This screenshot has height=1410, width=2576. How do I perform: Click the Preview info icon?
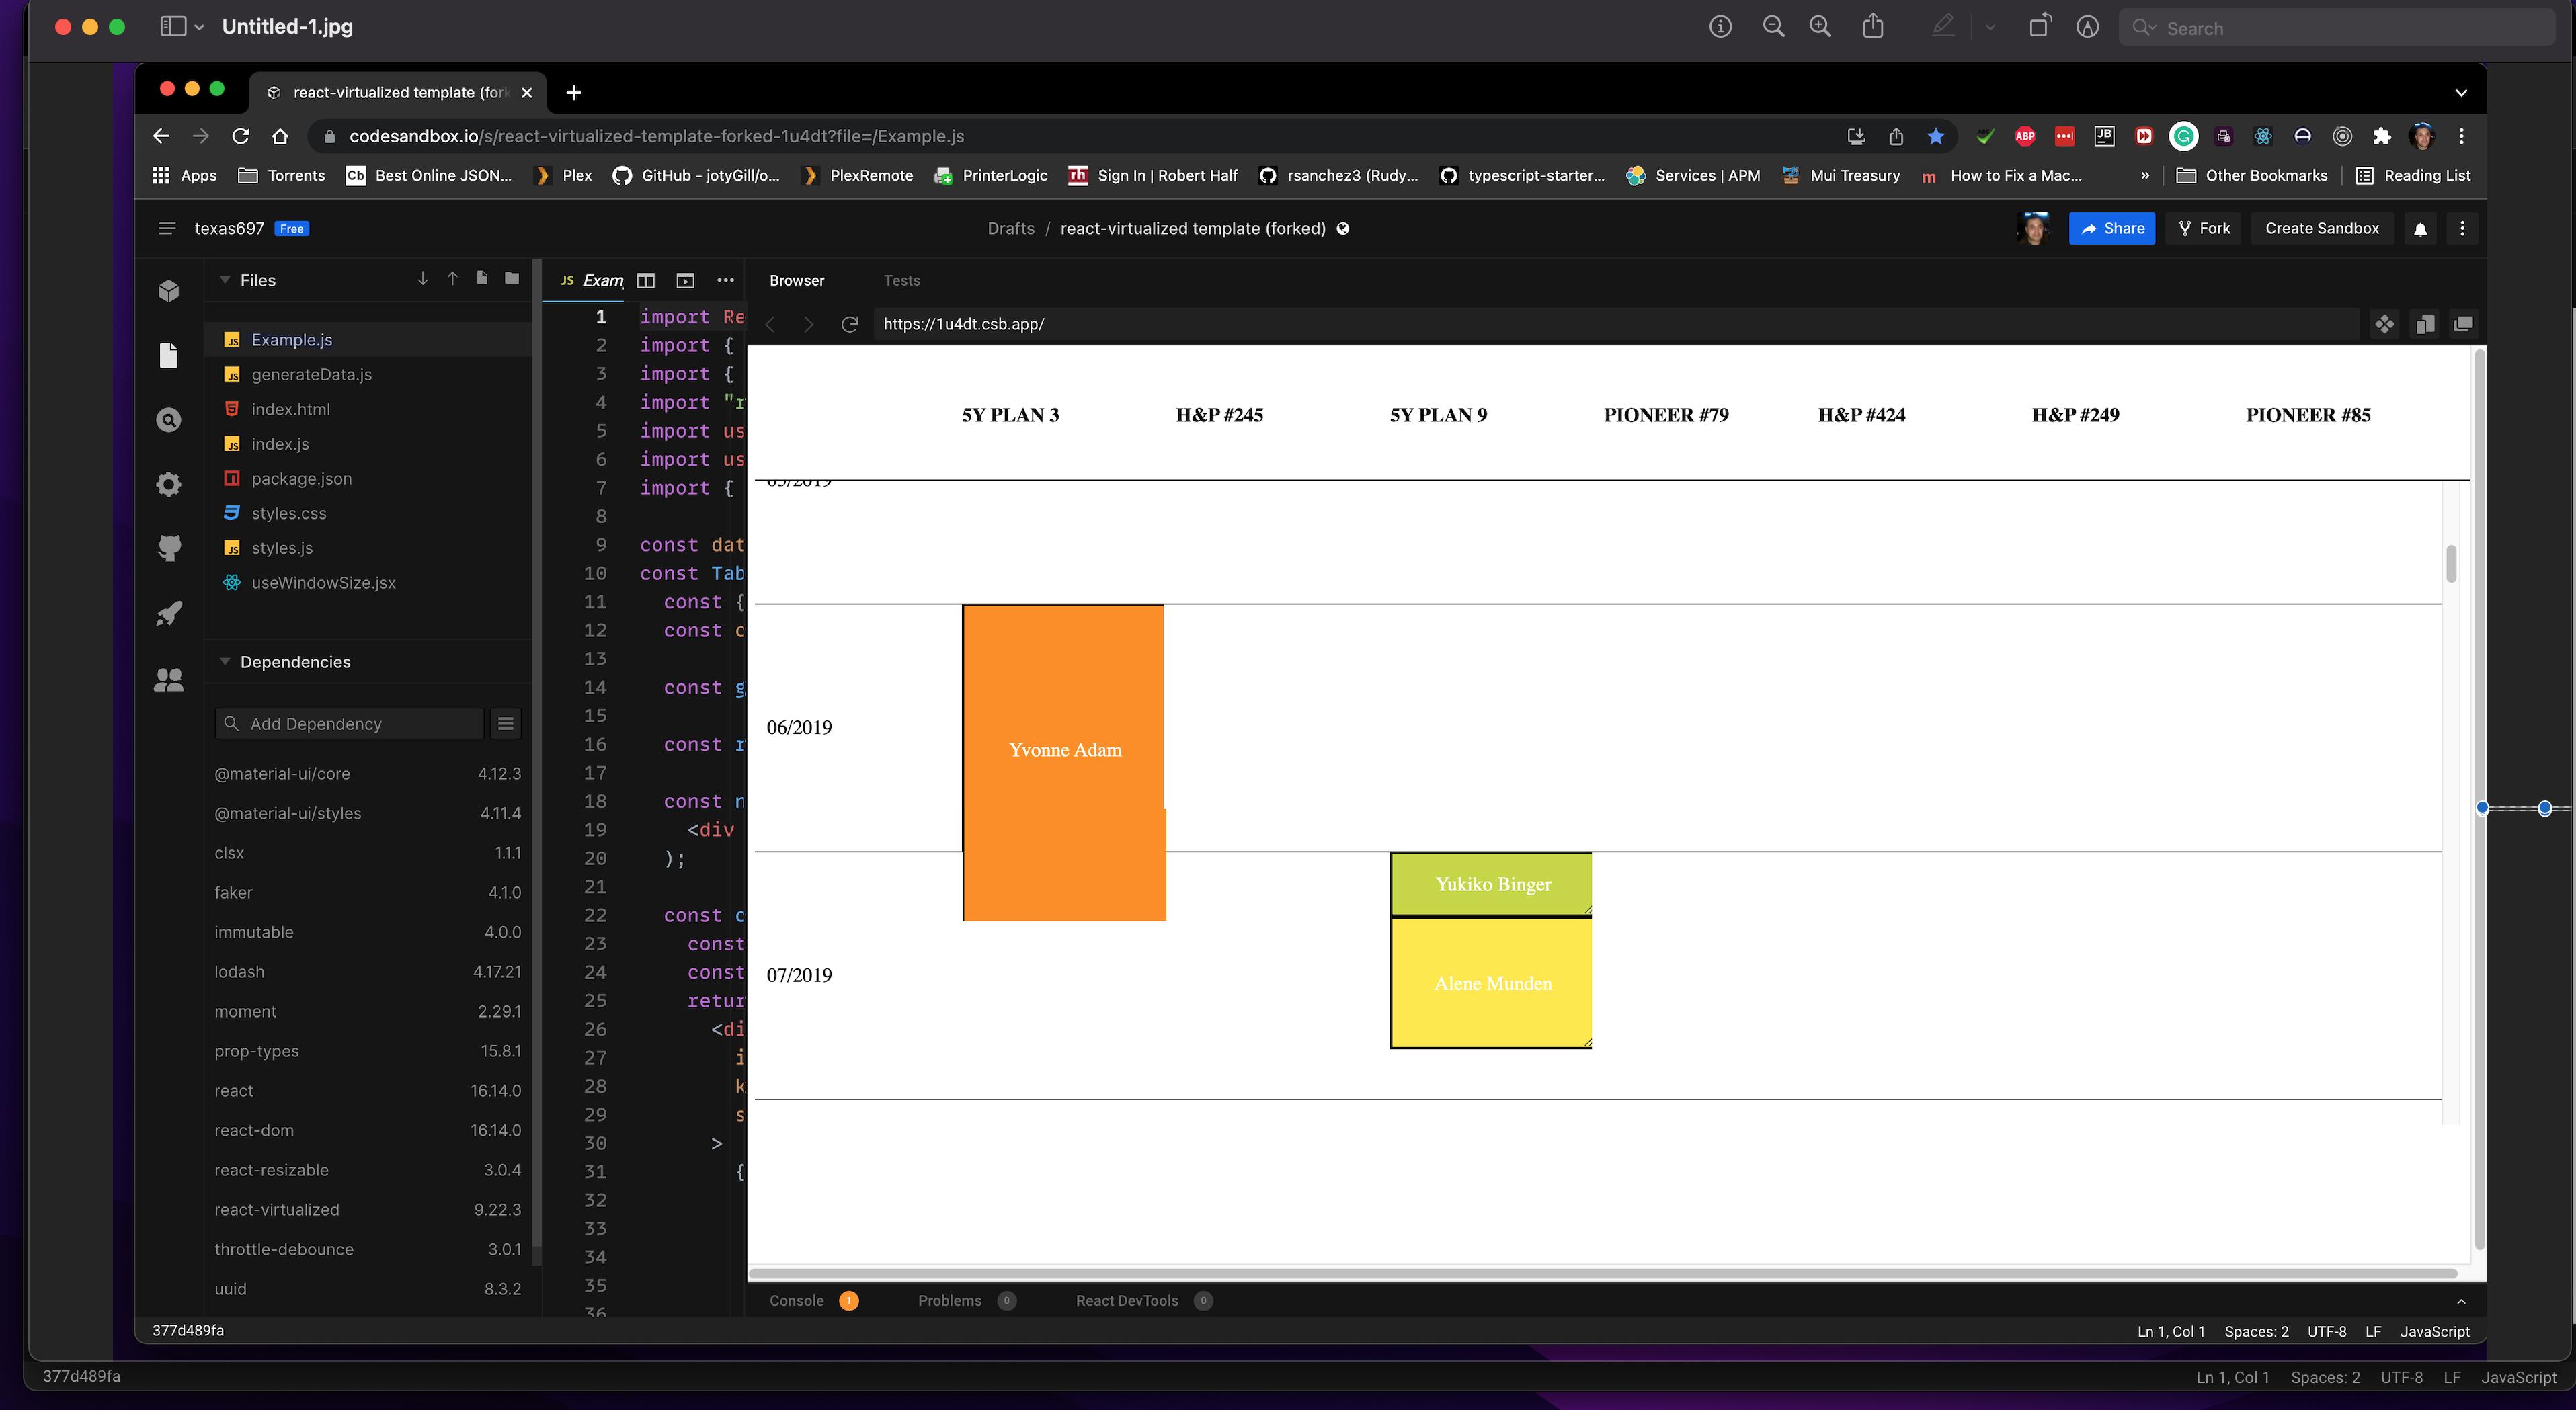1720,27
